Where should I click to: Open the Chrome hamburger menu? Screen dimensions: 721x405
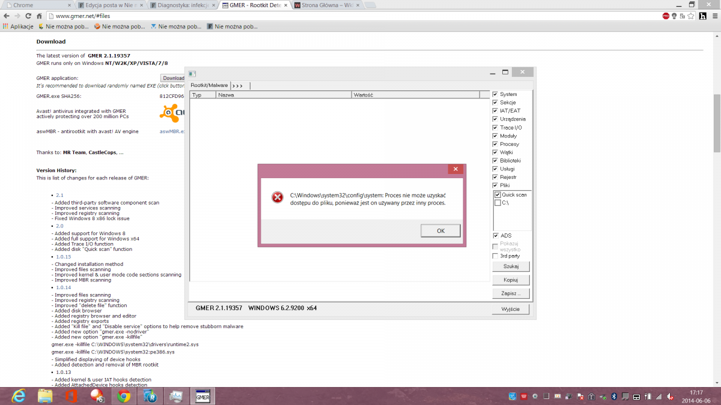(x=714, y=16)
